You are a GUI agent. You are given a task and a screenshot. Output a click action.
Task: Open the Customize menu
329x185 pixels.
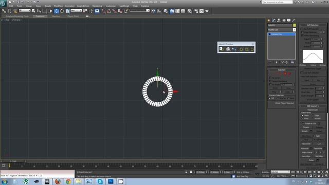point(111,6)
